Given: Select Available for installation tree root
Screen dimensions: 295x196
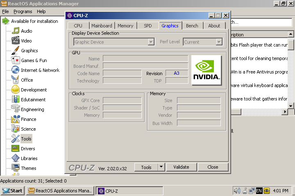Looking at the screenshot, I should coord(34,21).
